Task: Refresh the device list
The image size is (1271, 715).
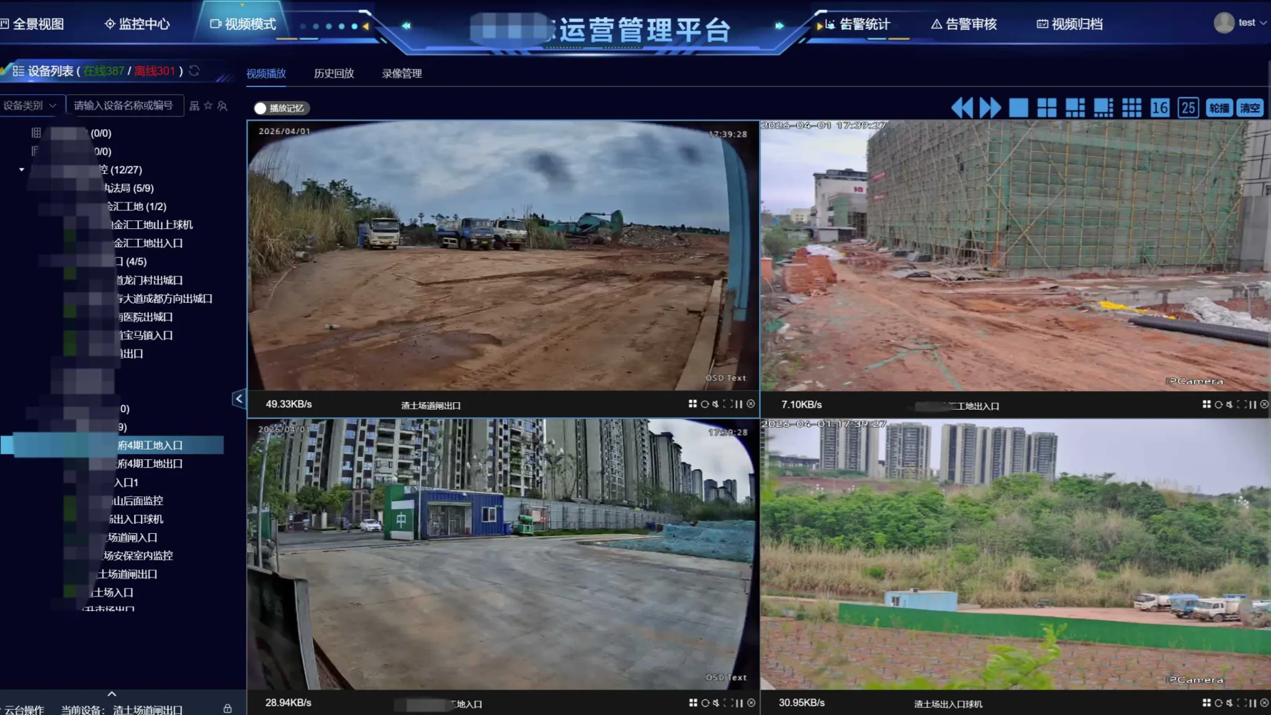Action: pos(194,71)
